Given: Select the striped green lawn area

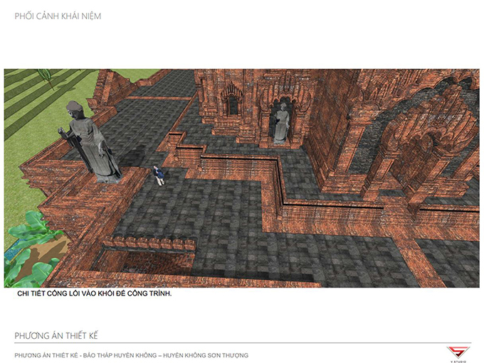Looking at the screenshot, I should tap(28, 114).
